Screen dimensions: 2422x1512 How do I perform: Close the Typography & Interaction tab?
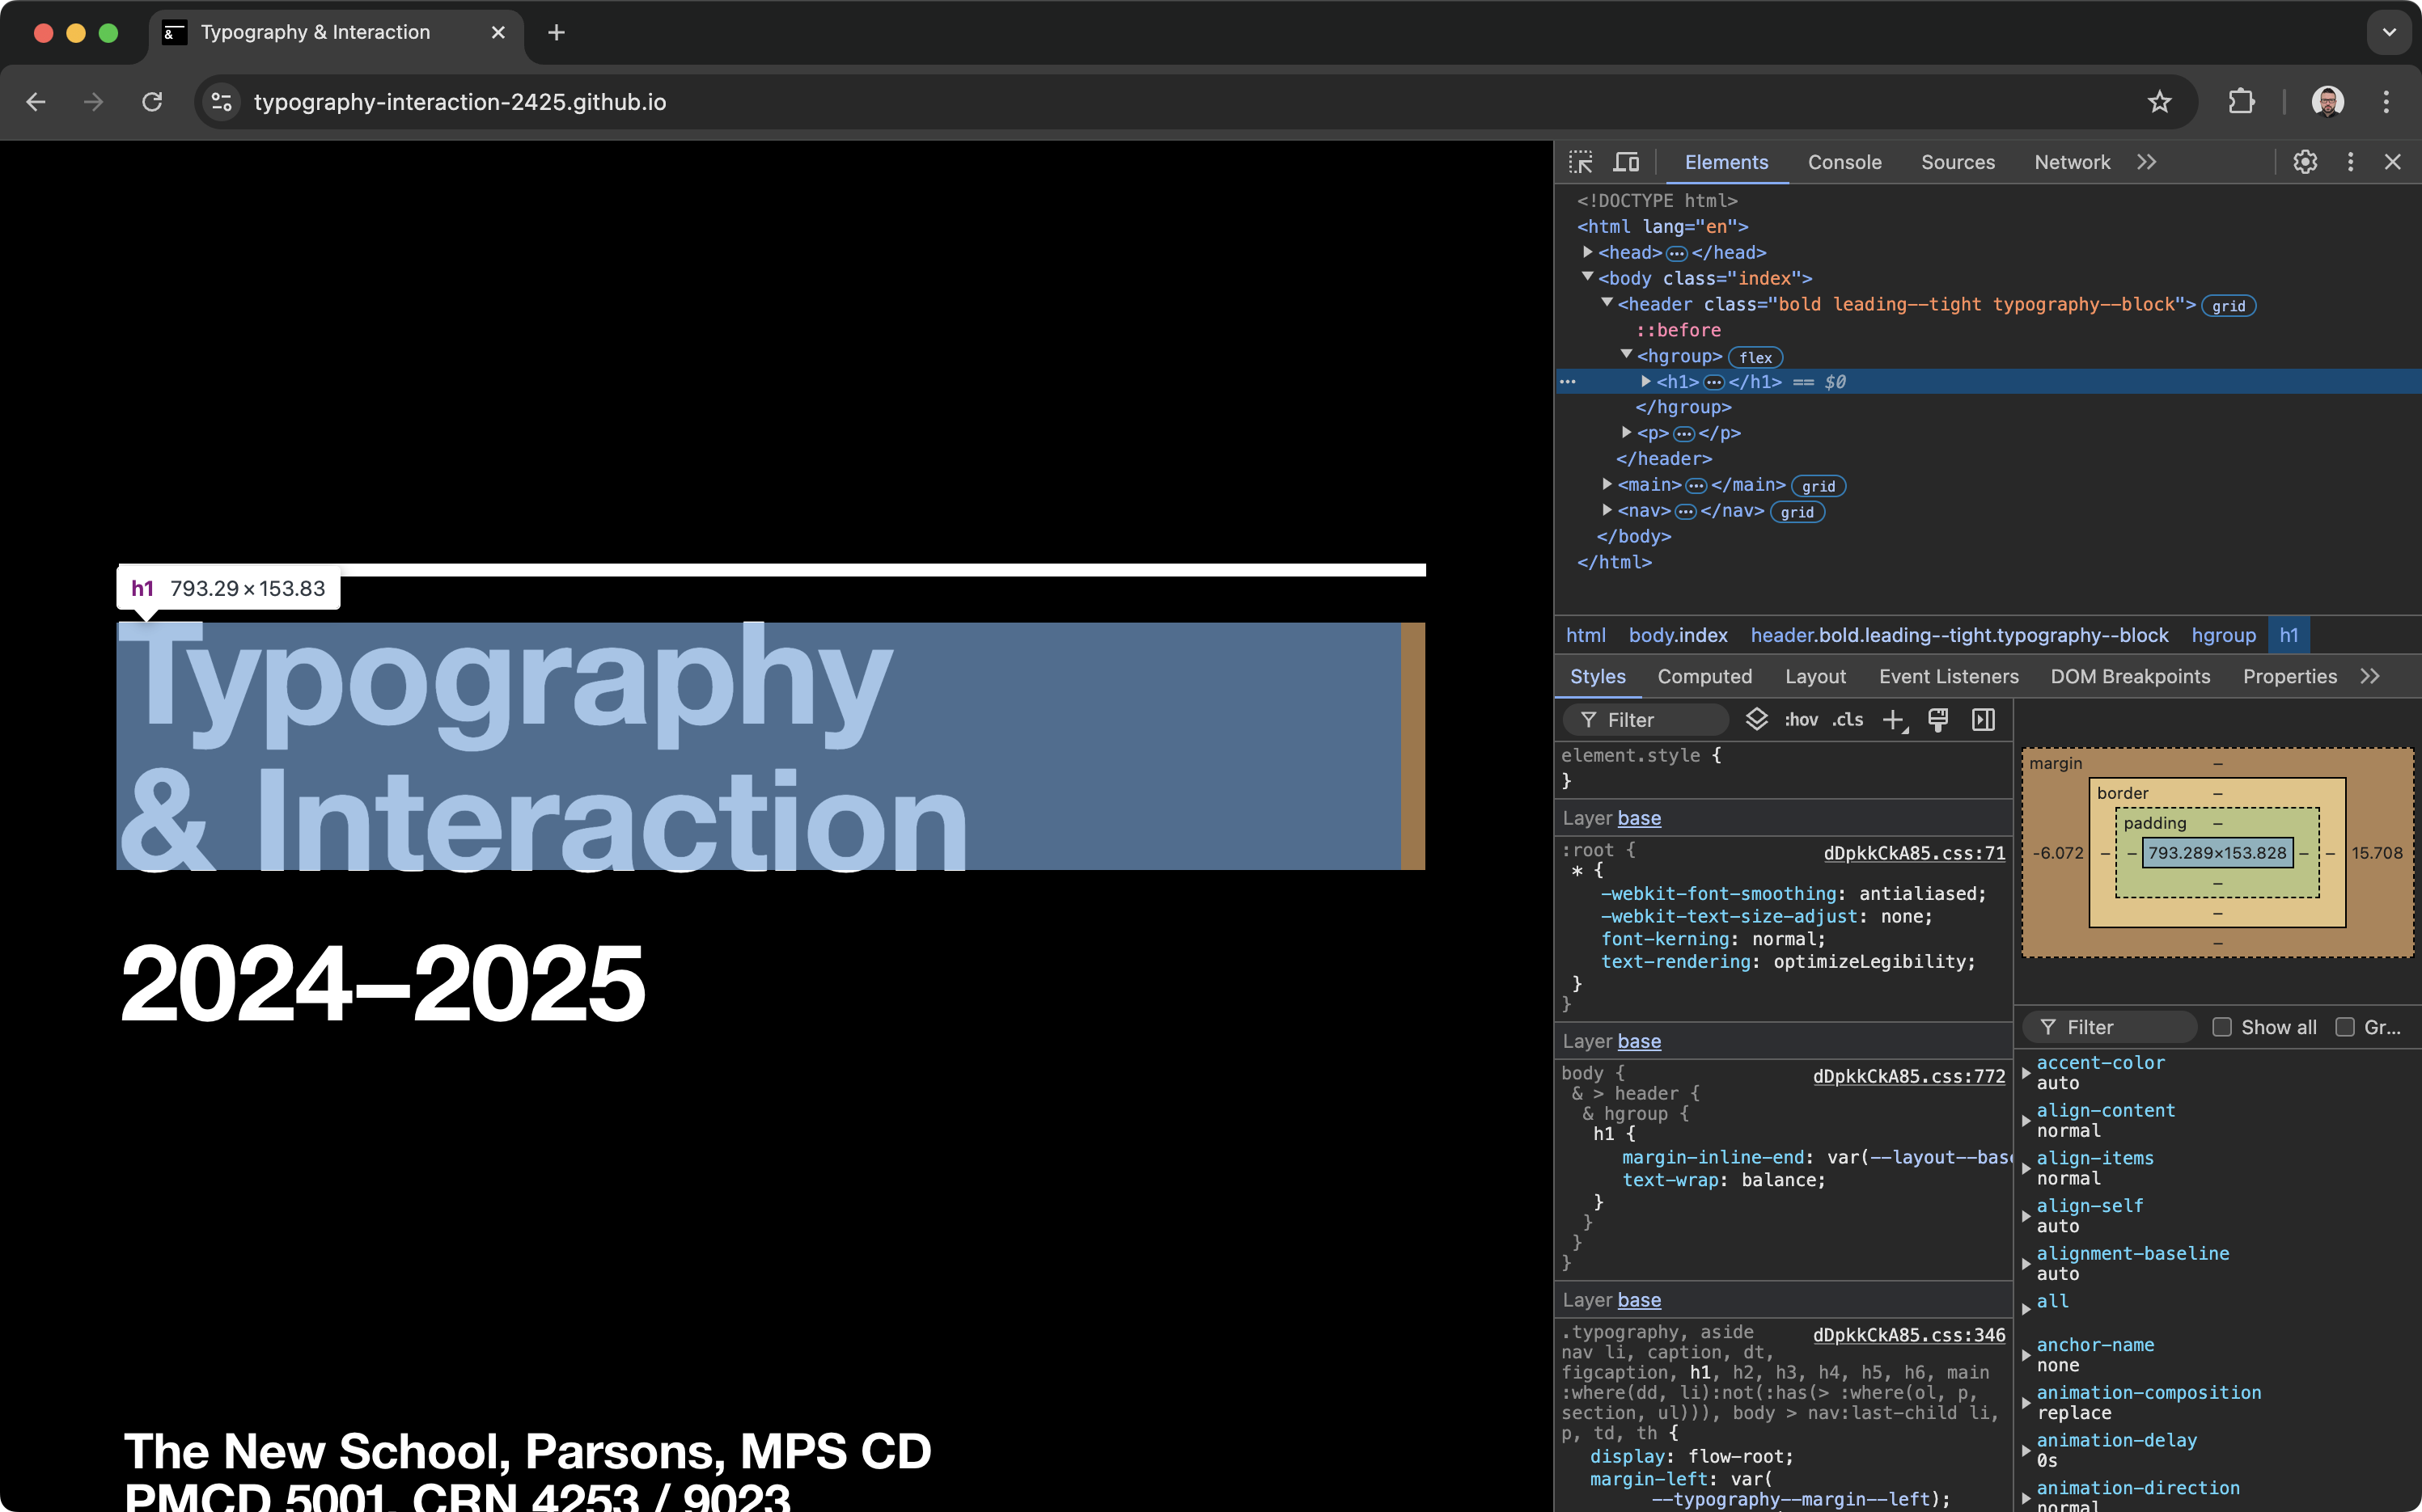[x=498, y=33]
